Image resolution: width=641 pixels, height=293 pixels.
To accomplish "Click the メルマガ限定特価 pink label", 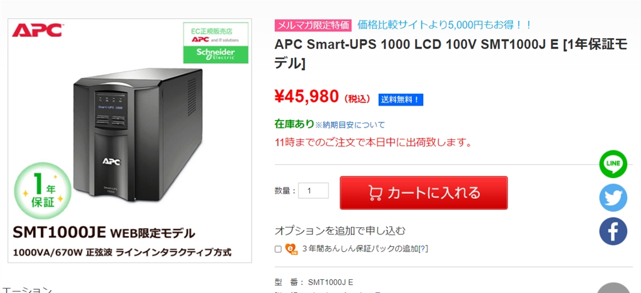I will pyautogui.click(x=313, y=25).
